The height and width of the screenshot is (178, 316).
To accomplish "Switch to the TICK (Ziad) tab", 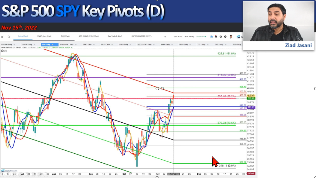I will coord(65,36).
